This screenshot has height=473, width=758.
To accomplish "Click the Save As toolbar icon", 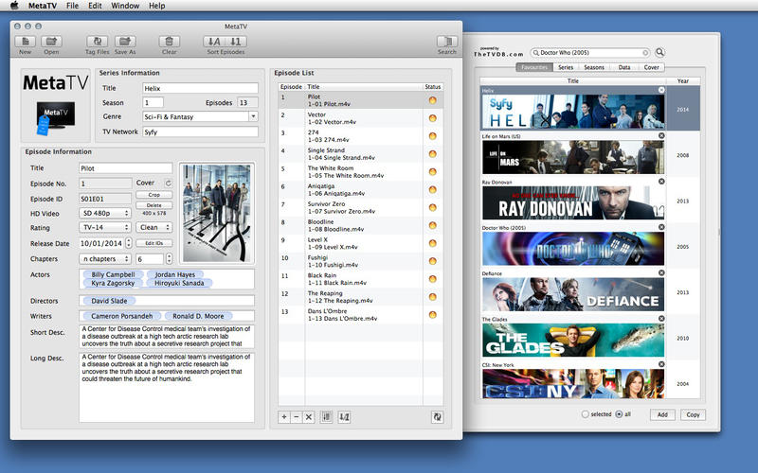I will coord(125,42).
